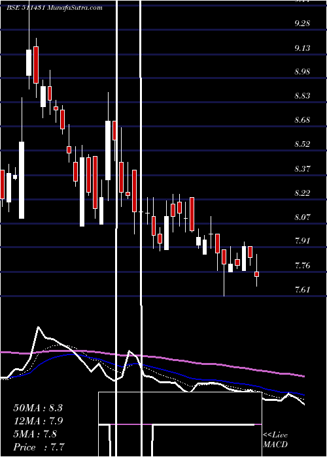The image size is (327, 457).
Task: Click the 12MA : 7.9 readout
Action: (38, 421)
